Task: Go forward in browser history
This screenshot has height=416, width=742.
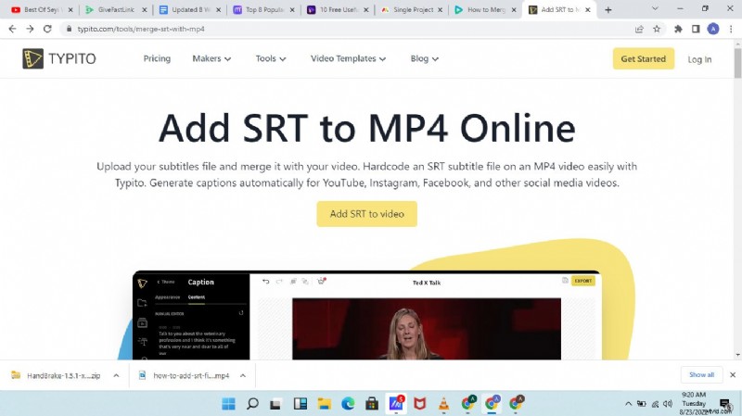Action: tap(30, 29)
